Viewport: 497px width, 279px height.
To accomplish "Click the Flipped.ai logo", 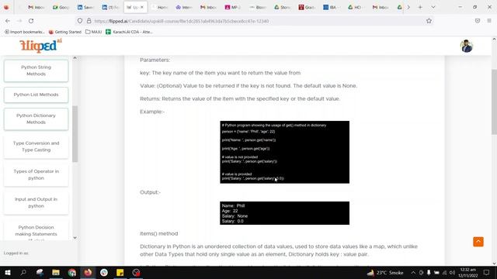I will coord(40,46).
